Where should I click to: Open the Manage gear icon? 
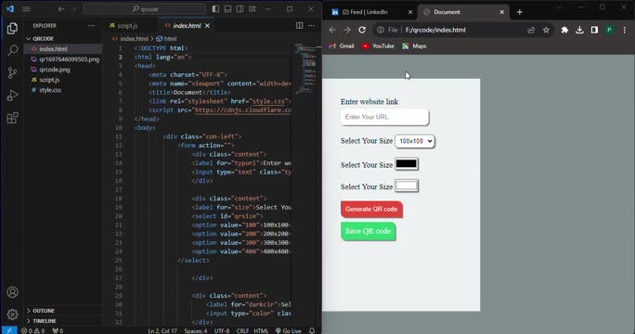coord(13,315)
